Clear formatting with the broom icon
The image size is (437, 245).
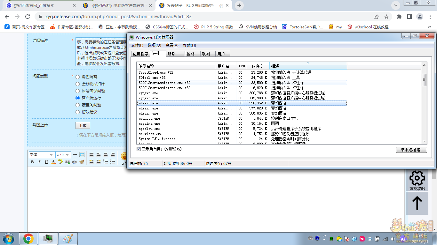[x=82, y=162]
